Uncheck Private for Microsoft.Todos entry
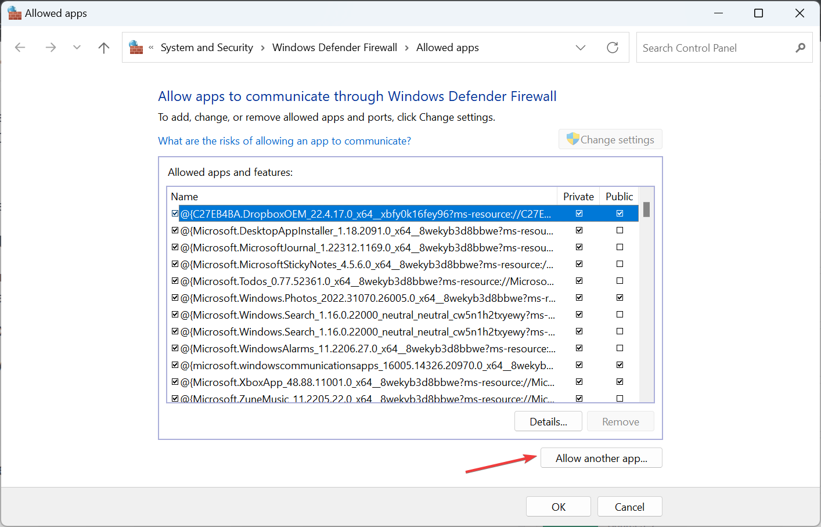821x527 pixels. tap(579, 281)
